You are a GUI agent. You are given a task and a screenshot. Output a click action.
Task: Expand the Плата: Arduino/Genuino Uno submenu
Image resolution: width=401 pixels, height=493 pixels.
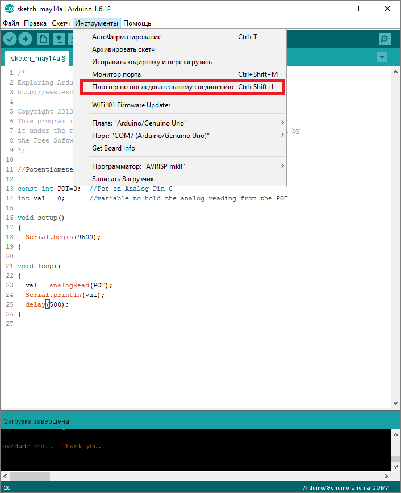[179, 123]
